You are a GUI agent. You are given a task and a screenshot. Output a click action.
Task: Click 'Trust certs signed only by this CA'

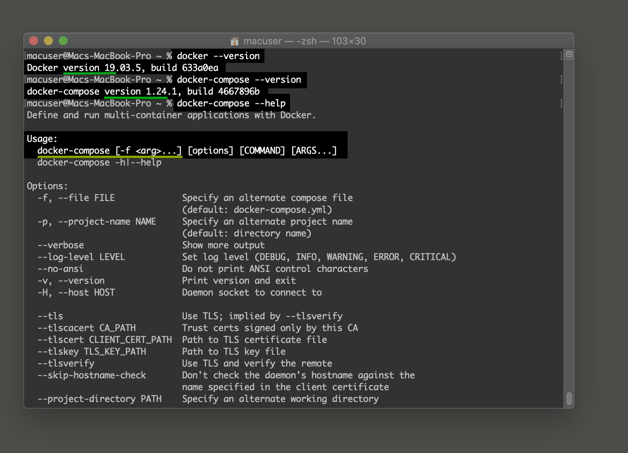pyautogui.click(x=270, y=328)
